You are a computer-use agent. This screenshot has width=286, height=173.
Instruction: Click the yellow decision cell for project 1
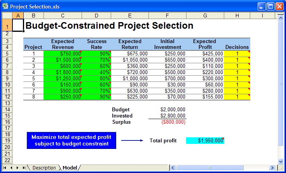237,54
